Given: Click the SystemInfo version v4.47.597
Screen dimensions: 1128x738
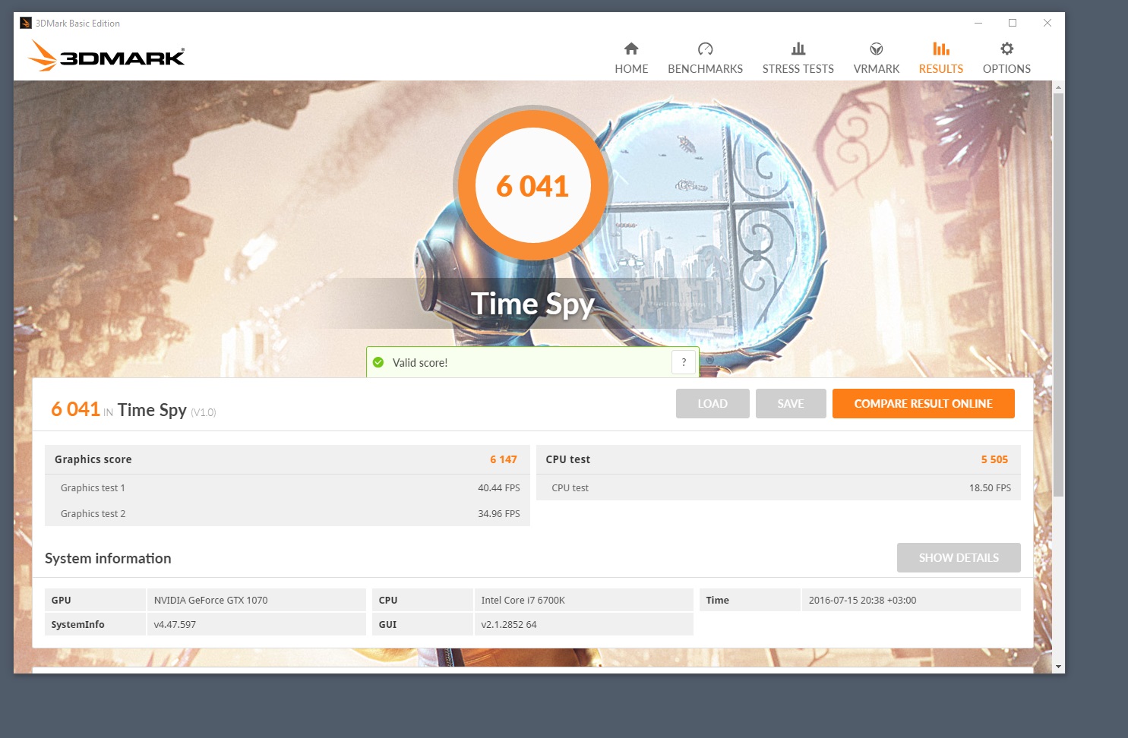Looking at the screenshot, I should pos(175,624).
